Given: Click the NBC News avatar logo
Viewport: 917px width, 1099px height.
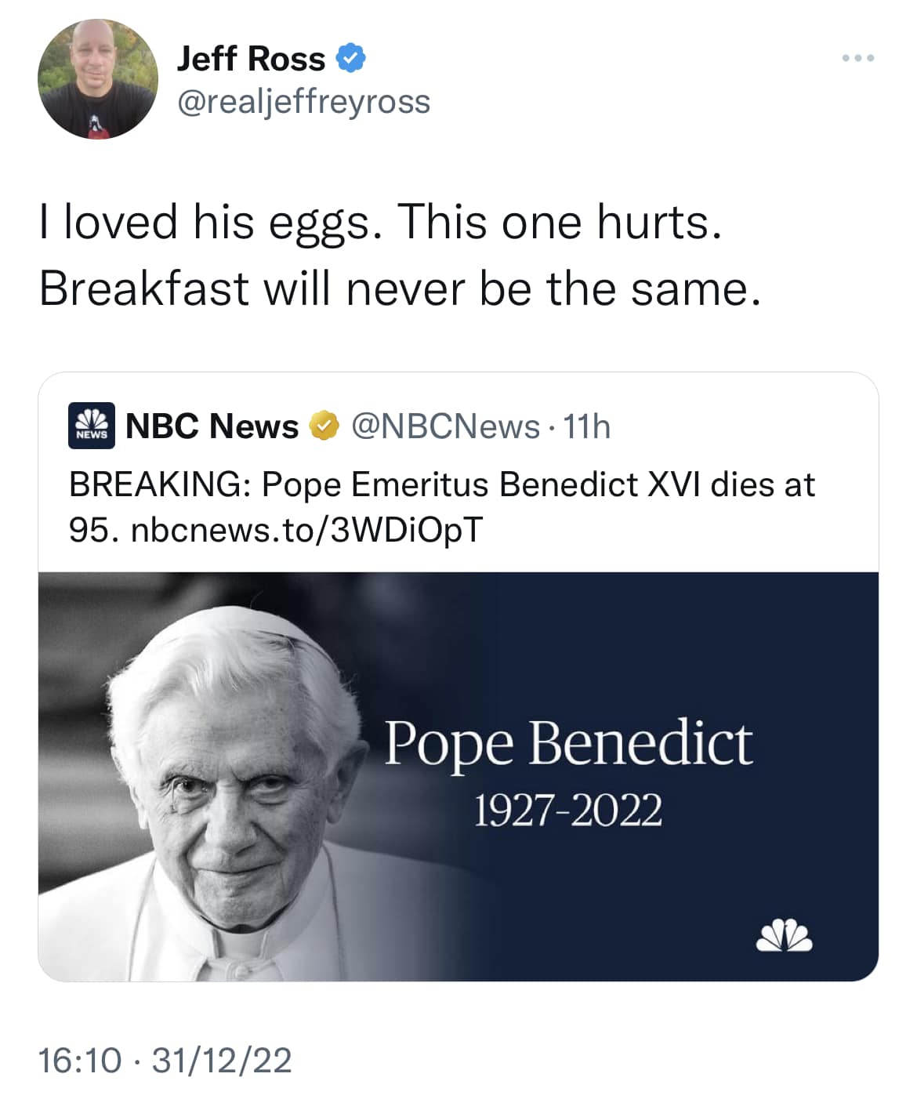Looking at the screenshot, I should (x=92, y=426).
